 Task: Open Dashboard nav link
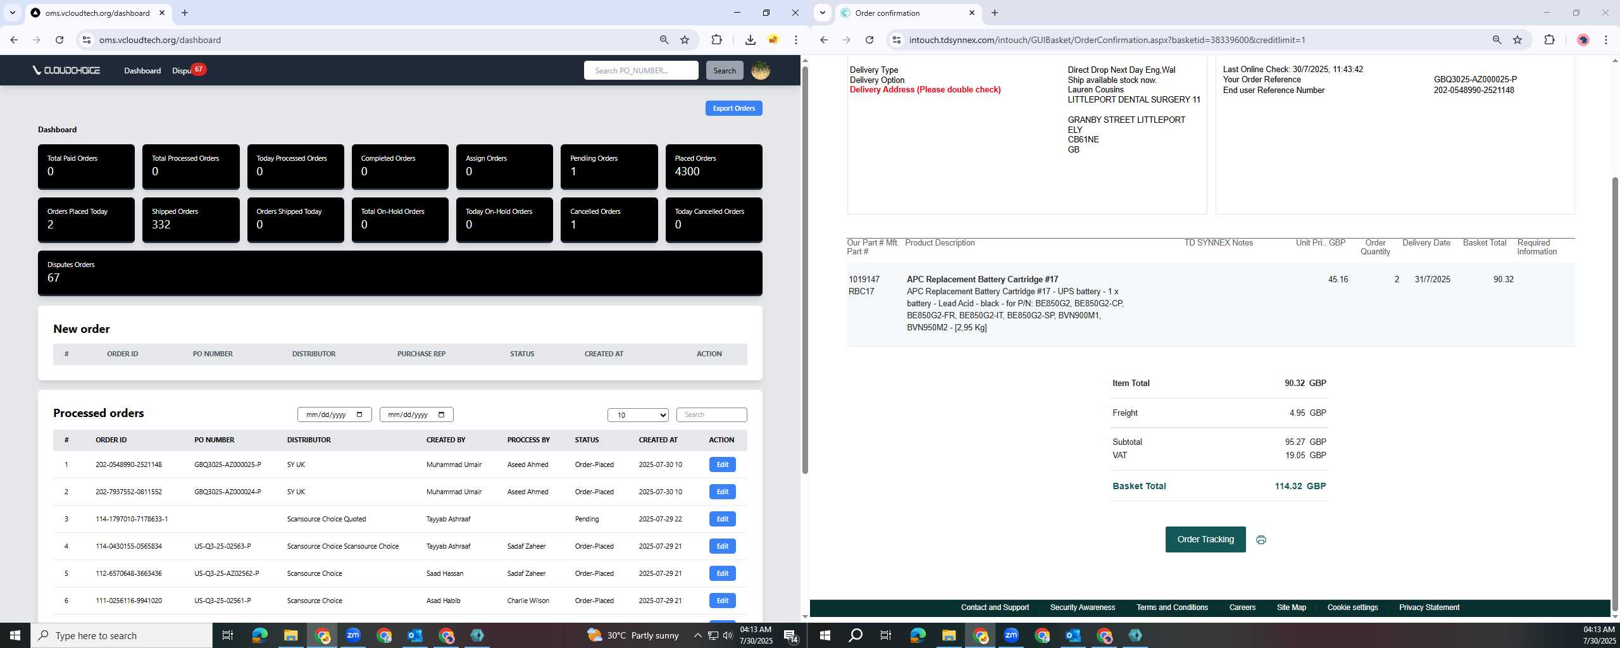click(x=142, y=70)
